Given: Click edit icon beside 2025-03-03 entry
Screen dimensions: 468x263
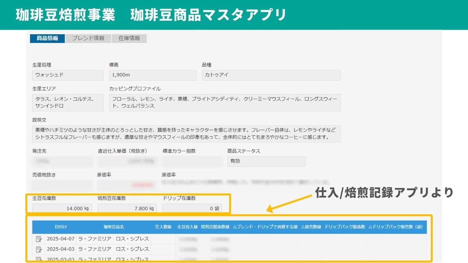Looking at the screenshot, I should click(39, 259).
